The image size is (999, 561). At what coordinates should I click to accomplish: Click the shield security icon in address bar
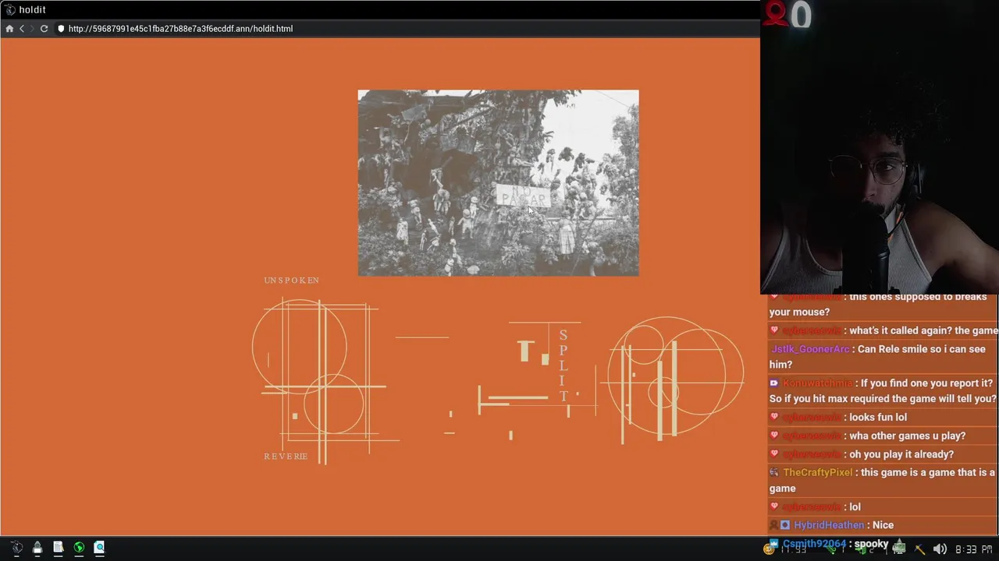tap(61, 29)
